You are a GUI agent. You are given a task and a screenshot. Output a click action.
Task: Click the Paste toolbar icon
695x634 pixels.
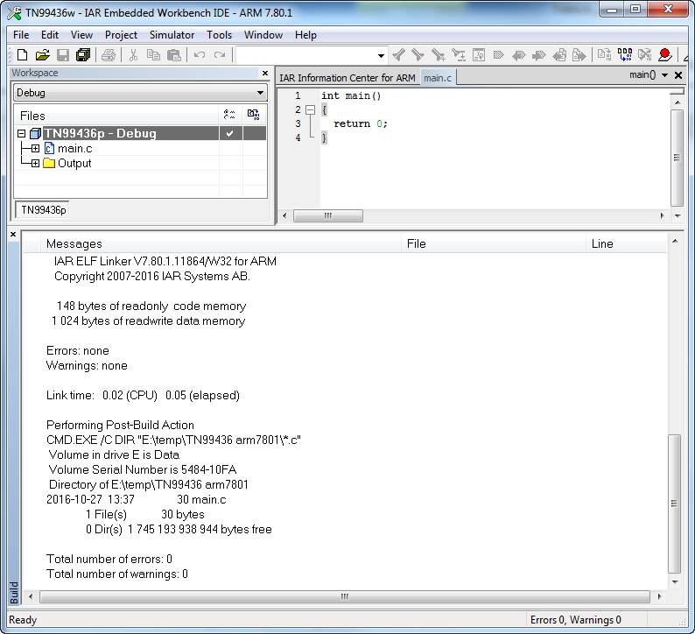(x=173, y=55)
